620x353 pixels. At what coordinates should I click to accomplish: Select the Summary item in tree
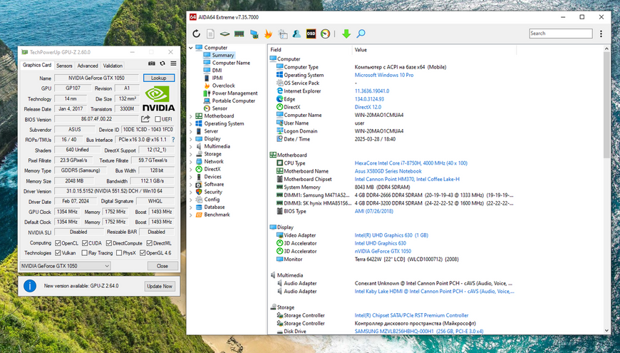222,55
